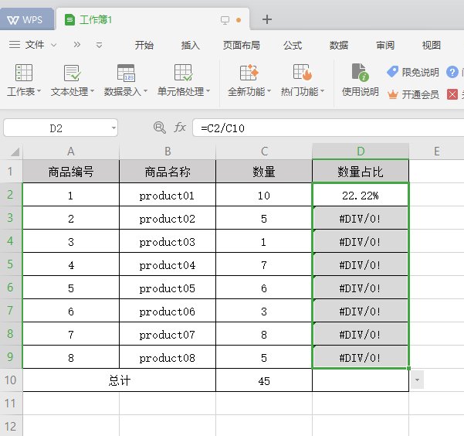Expand the 热门功能 dropdown label
464x436 pixels.
[303, 91]
